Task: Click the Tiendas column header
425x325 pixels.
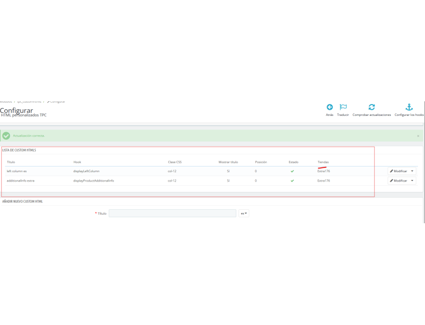Action: (323, 162)
